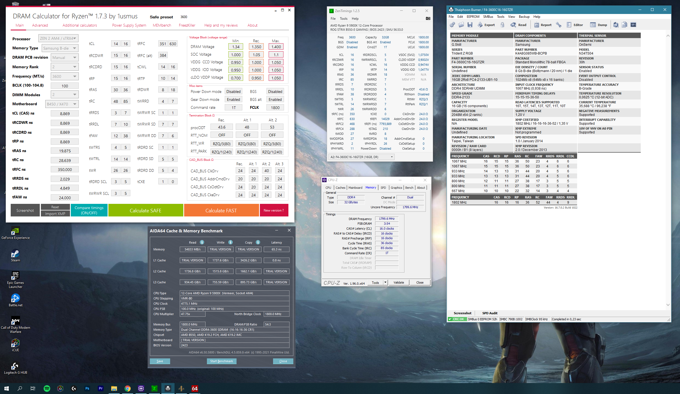Click the floppy disk save icon in Thaiphoon Burner

470,25
